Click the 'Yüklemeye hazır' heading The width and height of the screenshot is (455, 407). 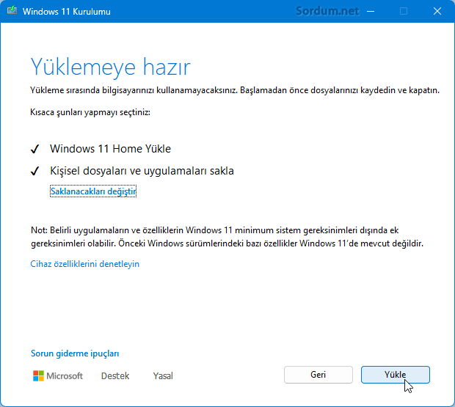click(x=110, y=67)
